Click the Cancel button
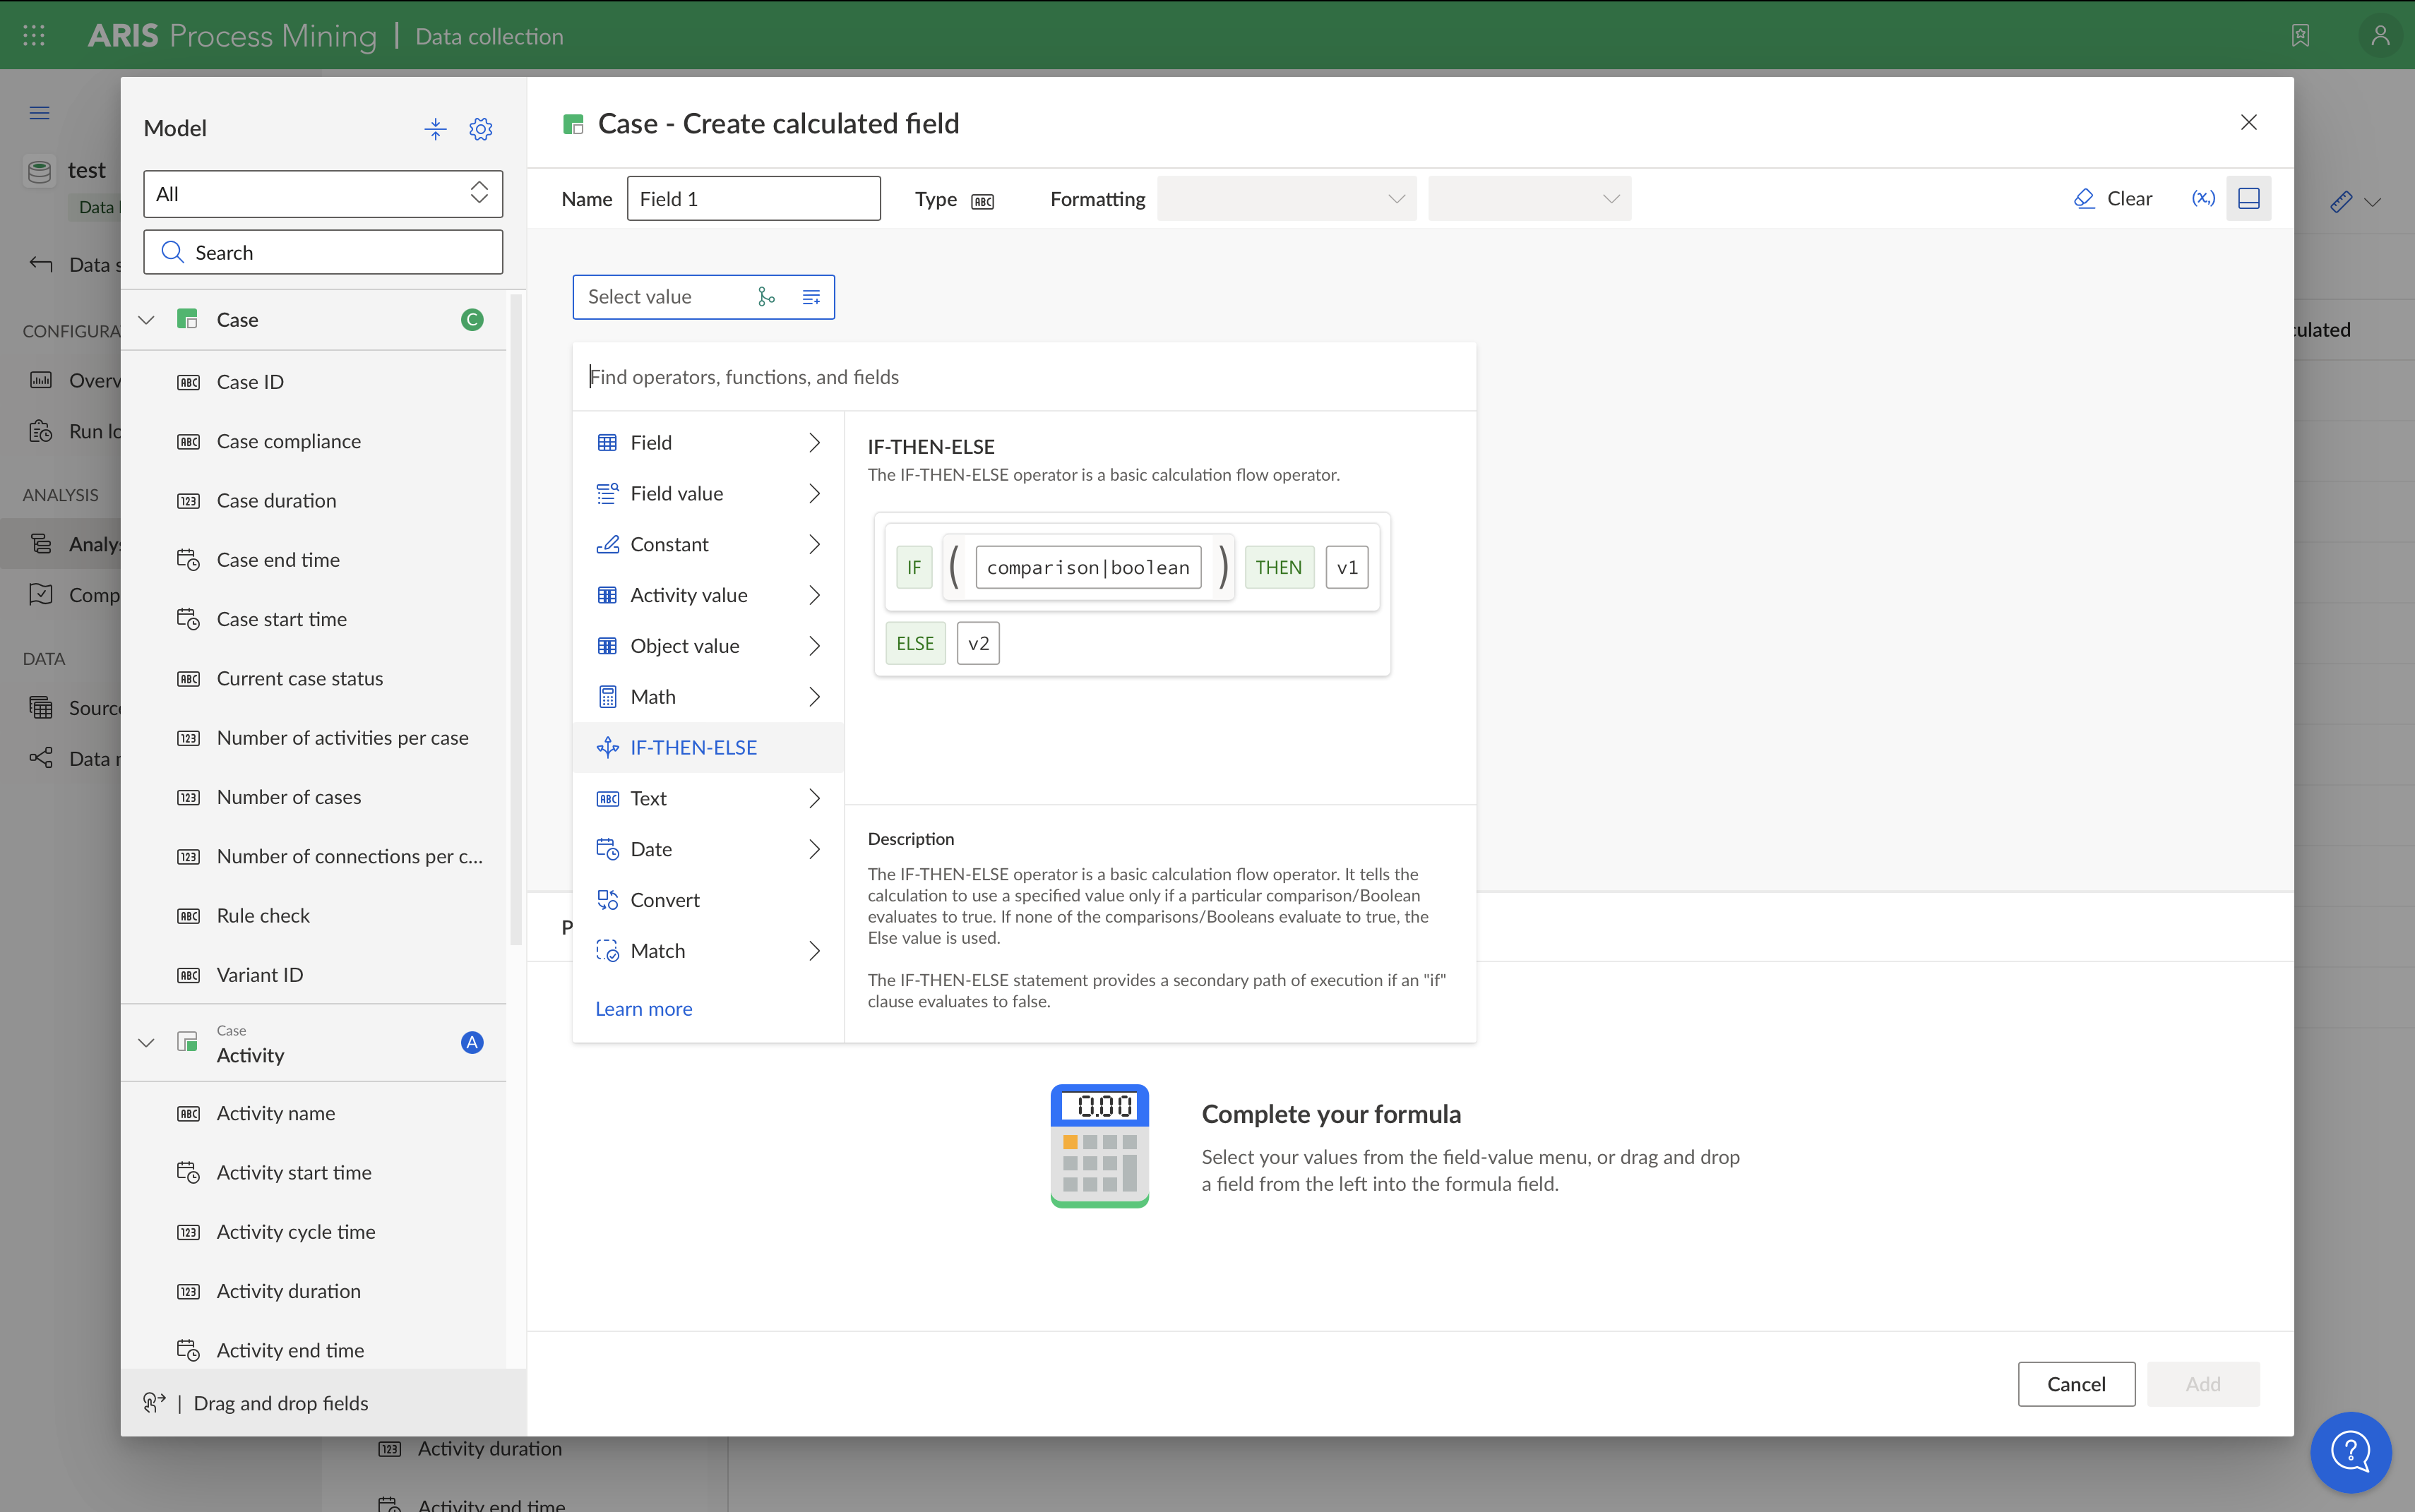The width and height of the screenshot is (2415, 1512). 2075,1383
